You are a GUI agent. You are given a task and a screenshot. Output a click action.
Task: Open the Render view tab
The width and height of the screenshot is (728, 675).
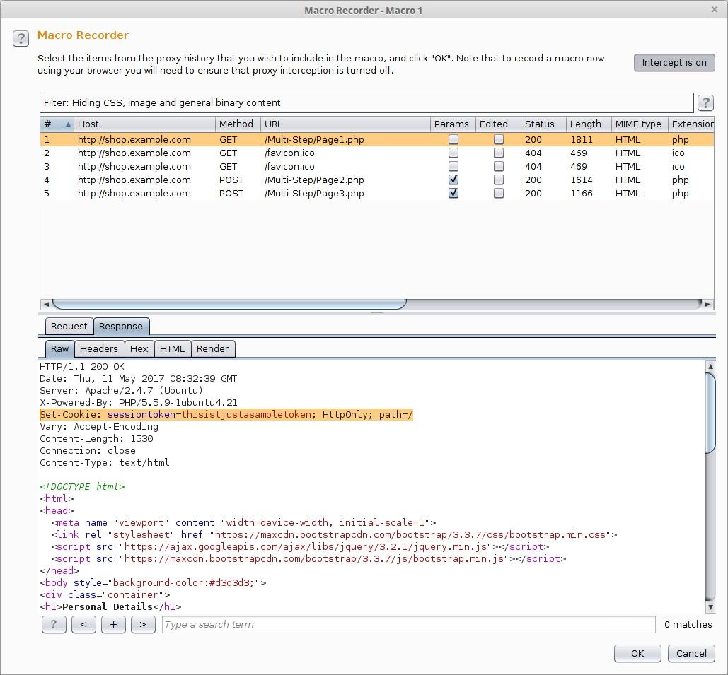point(213,349)
